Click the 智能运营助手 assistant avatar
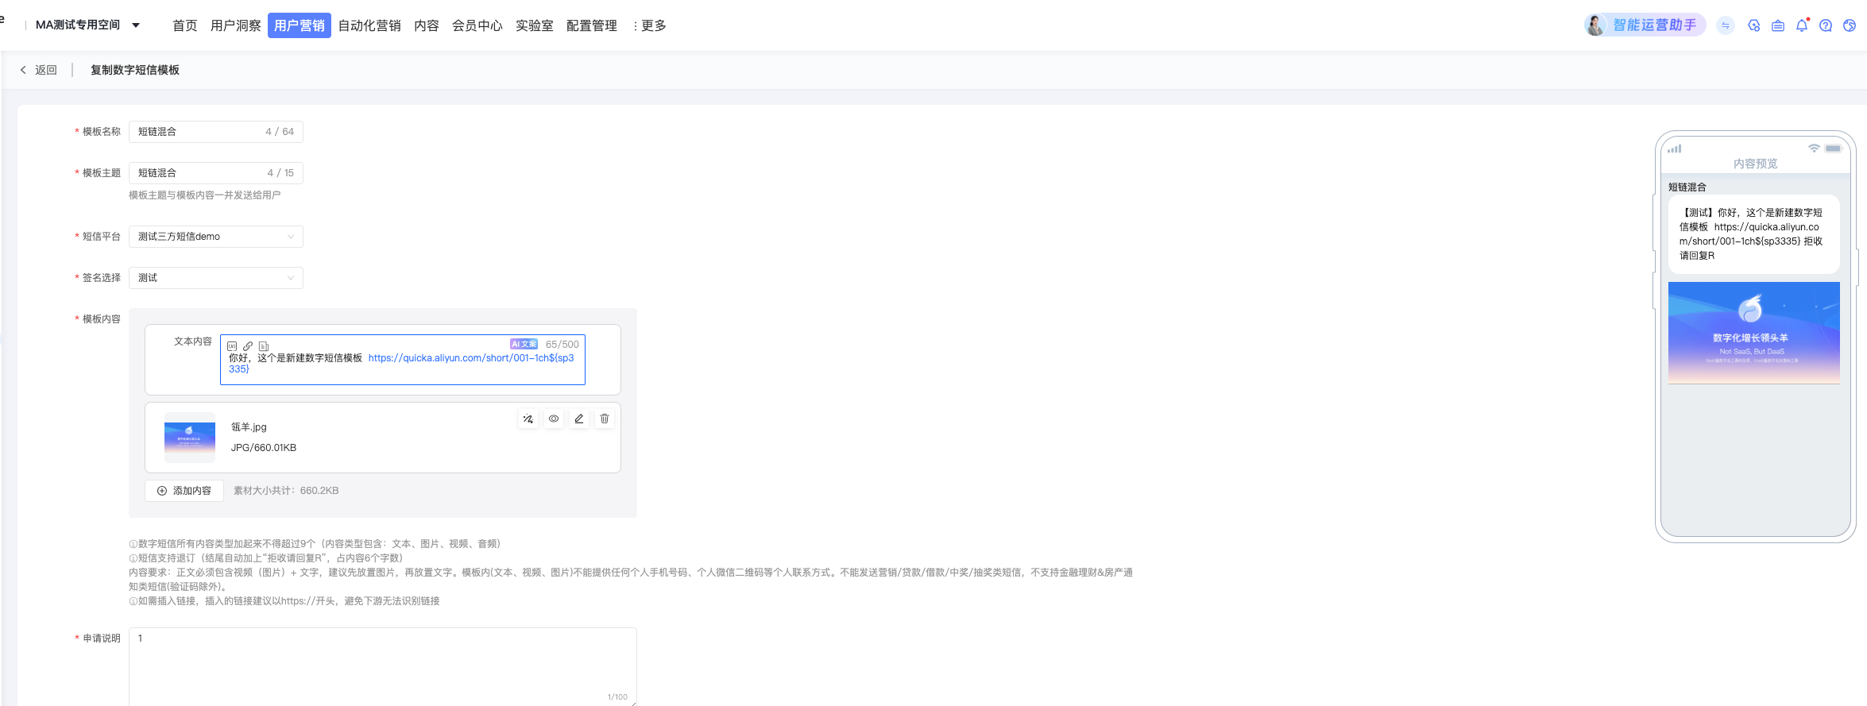The image size is (1867, 706). coord(1595,25)
